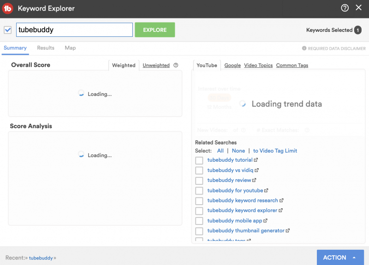Switch to the Google tab
The image size is (369, 265).
(x=232, y=65)
